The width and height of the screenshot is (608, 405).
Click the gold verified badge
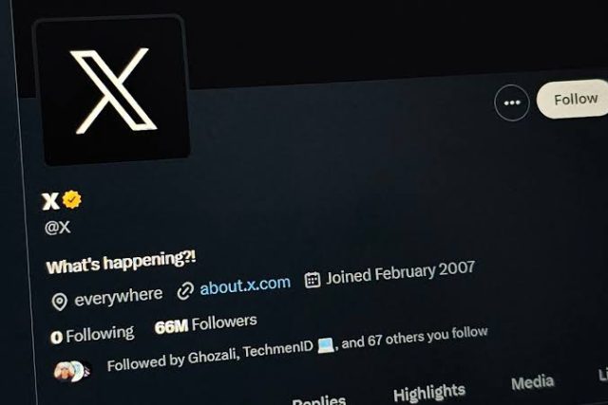tap(72, 199)
